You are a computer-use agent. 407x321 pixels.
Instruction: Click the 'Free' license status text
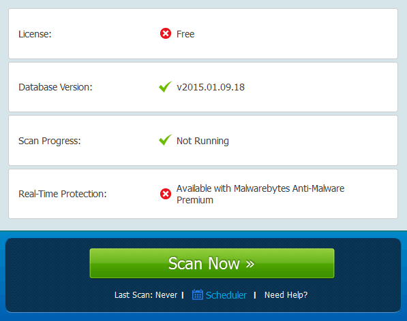tap(185, 34)
